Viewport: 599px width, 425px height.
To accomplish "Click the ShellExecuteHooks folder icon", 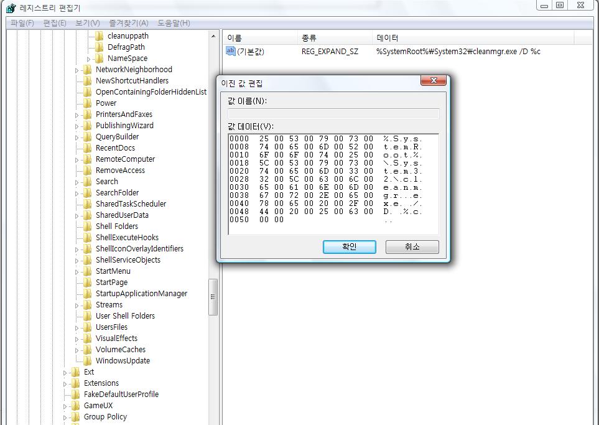I will 88,237.
